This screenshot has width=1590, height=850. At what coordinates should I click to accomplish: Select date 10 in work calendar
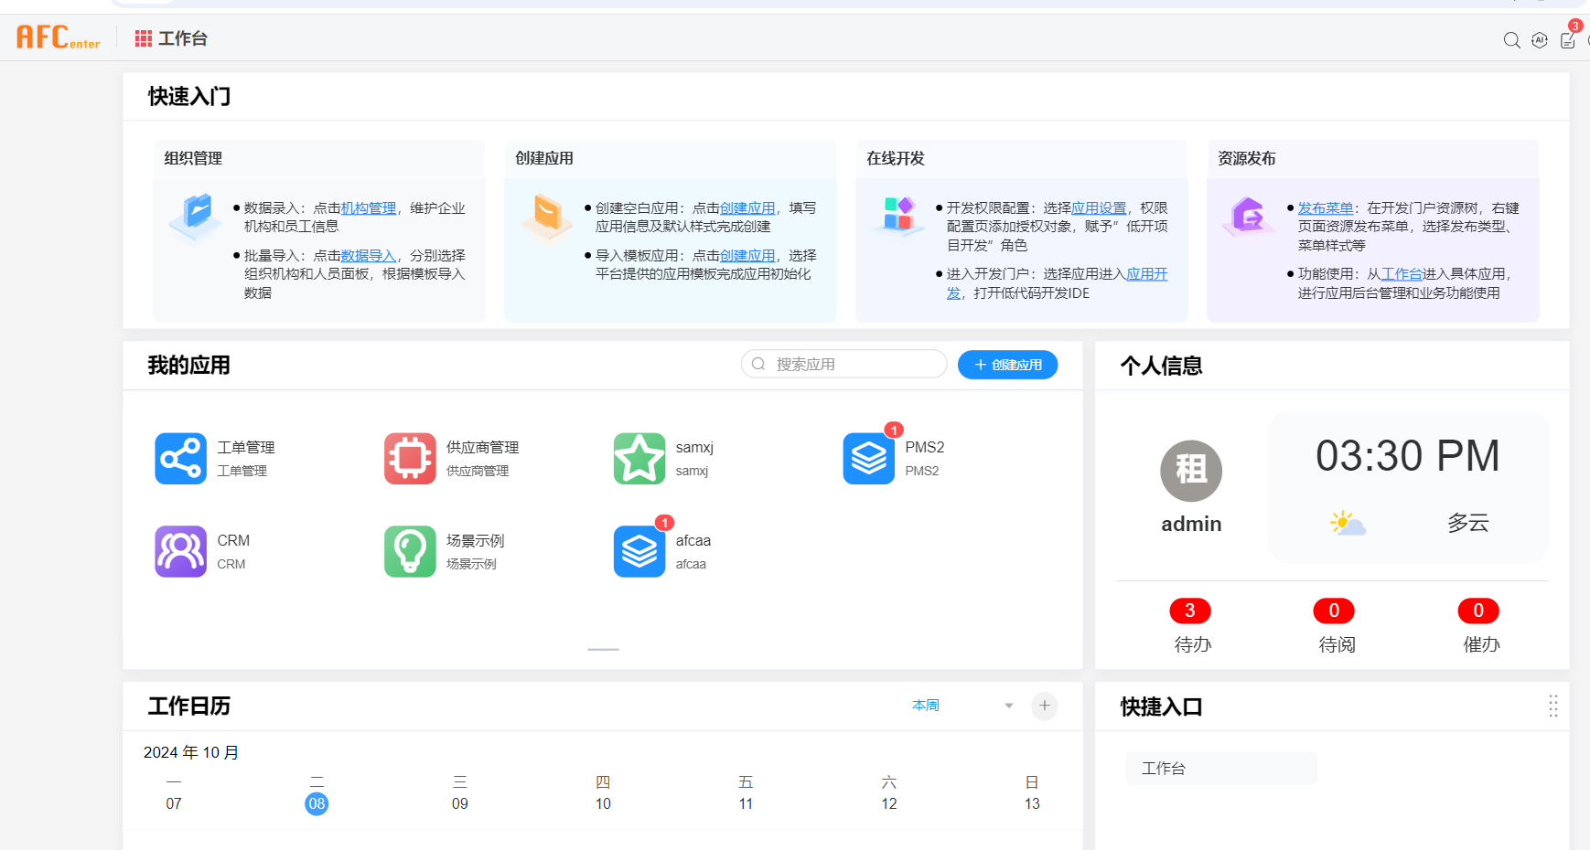tap(603, 803)
